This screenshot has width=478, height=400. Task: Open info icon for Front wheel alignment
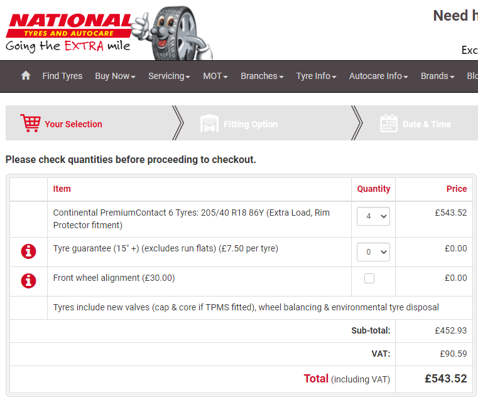[28, 281]
